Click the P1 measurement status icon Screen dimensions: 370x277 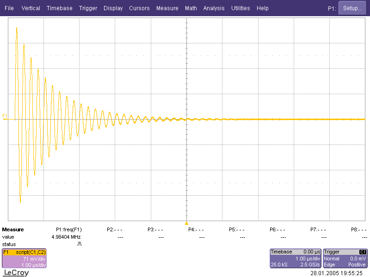pos(79,244)
